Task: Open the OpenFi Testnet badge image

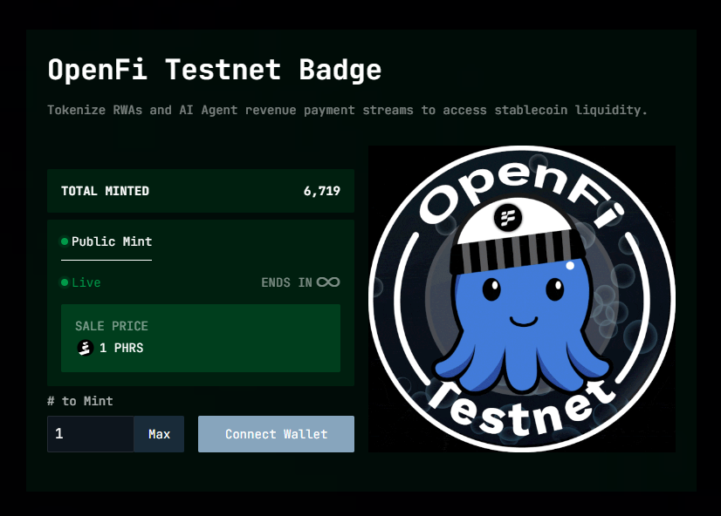Action: tap(522, 299)
